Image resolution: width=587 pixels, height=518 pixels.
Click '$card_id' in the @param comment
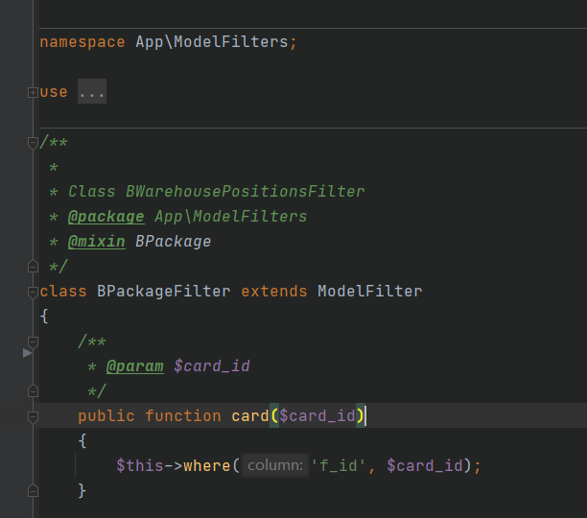click(x=212, y=366)
